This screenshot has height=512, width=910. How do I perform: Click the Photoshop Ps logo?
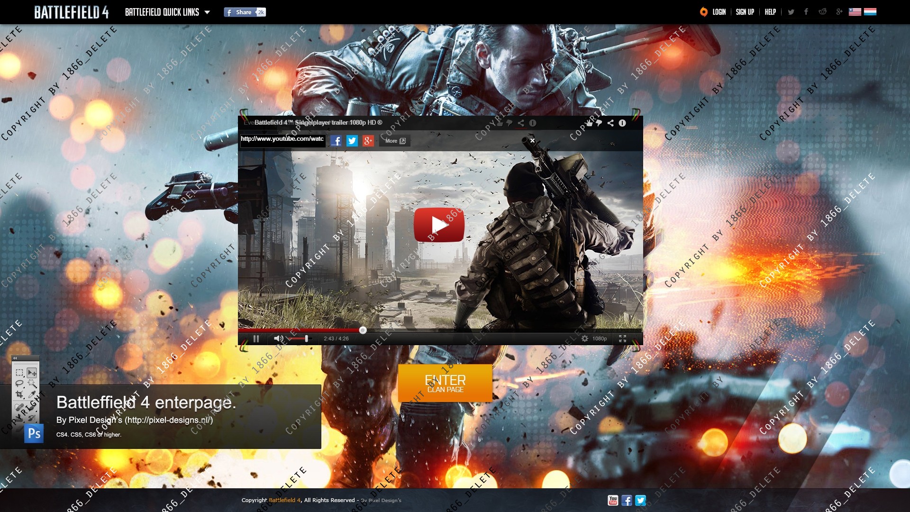pos(34,433)
